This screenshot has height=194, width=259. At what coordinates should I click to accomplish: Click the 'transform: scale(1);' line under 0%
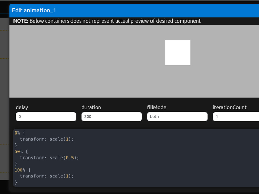47,139
